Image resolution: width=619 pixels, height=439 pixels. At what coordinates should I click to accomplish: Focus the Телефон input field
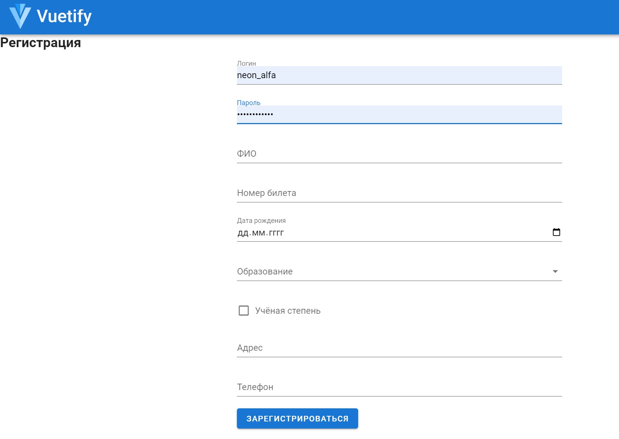(x=399, y=387)
